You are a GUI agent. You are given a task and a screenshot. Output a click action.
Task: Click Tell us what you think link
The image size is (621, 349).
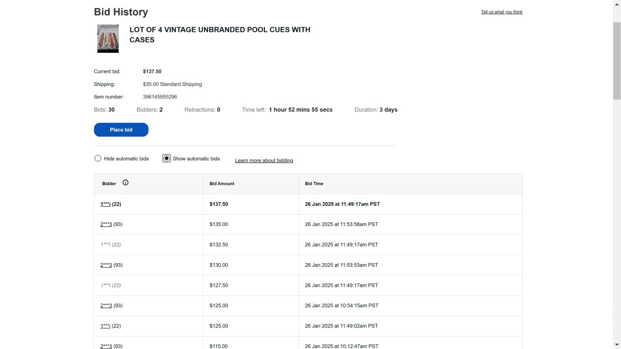[x=501, y=12]
